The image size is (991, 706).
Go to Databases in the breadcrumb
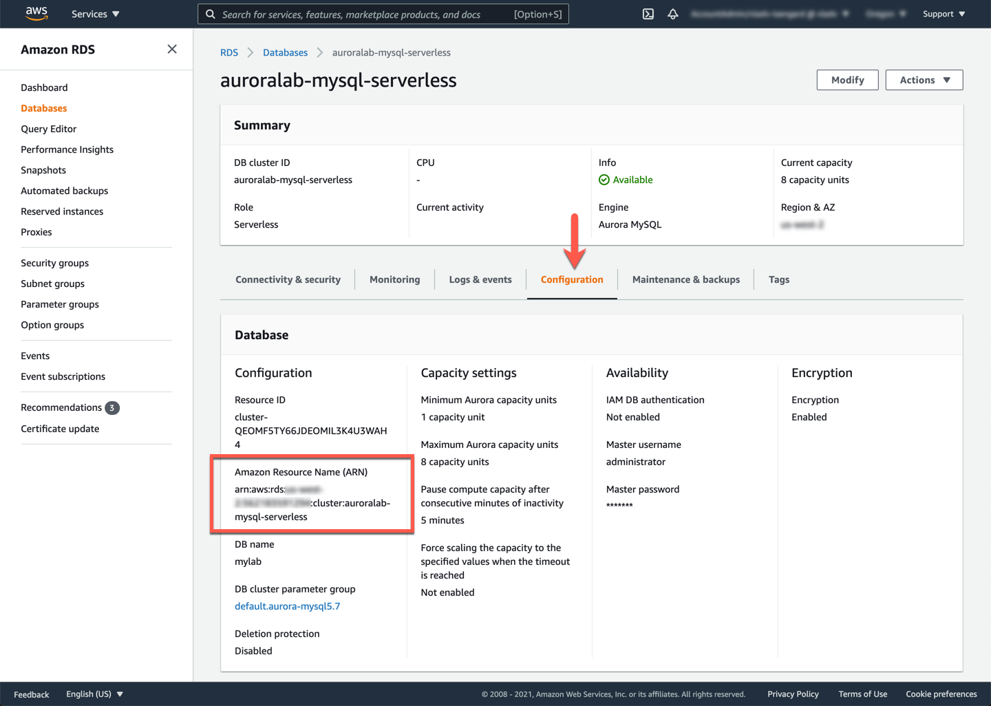(285, 52)
